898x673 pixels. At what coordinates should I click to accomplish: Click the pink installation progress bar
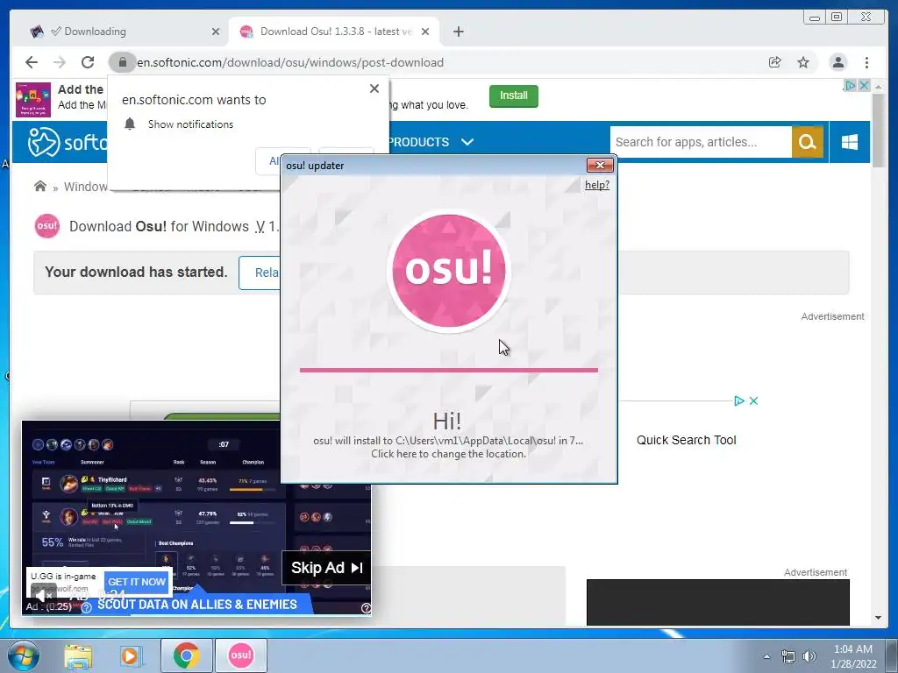[448, 371]
